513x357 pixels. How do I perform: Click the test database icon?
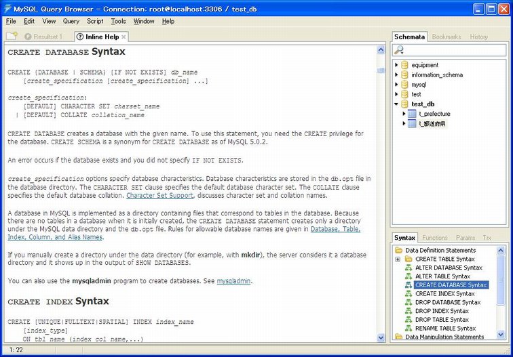point(404,94)
